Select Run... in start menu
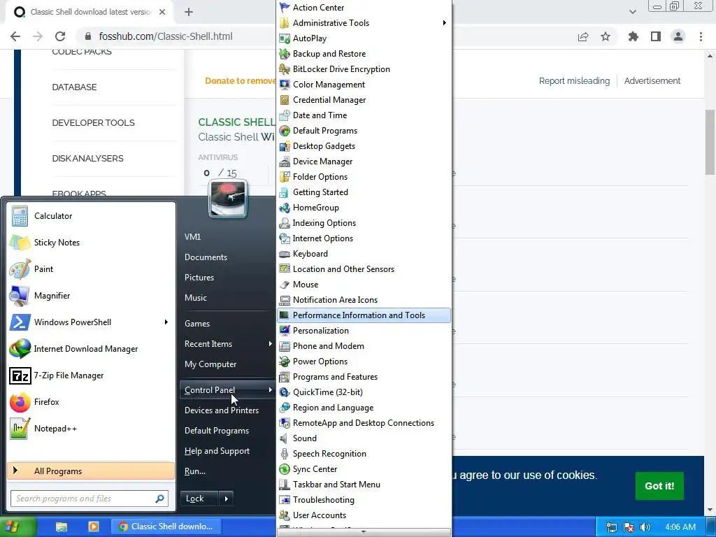Viewport: 716px width, 537px height. [x=195, y=471]
